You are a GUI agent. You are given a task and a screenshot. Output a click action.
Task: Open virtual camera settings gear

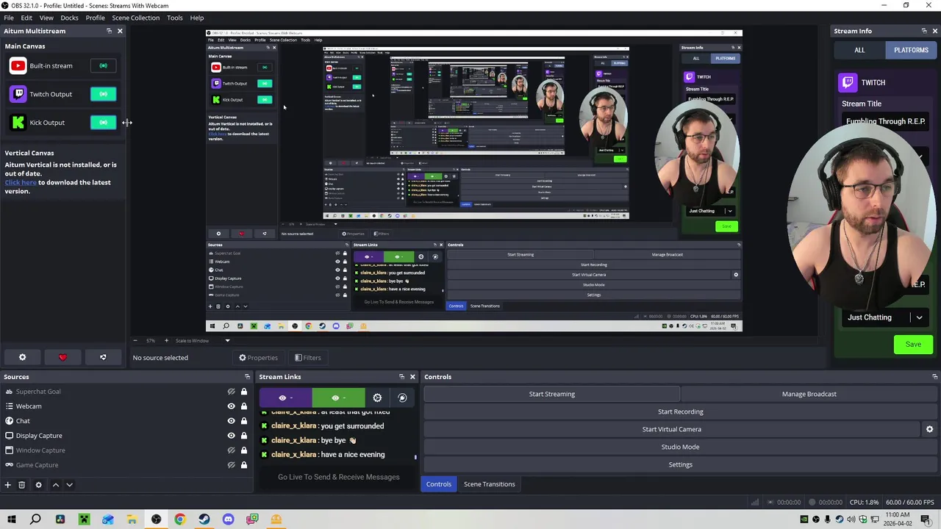coord(929,429)
